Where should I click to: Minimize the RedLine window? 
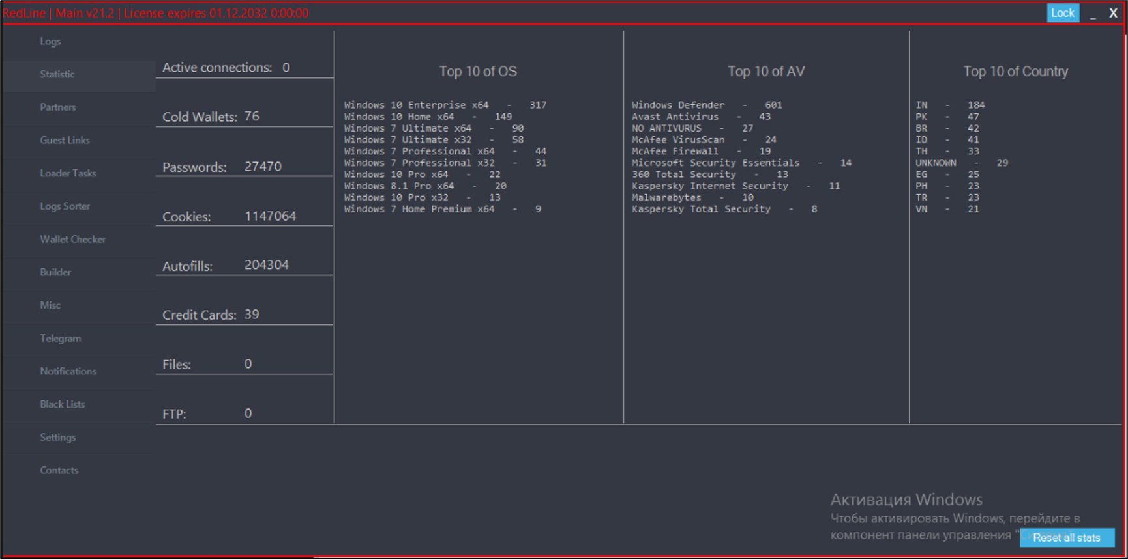point(1093,14)
